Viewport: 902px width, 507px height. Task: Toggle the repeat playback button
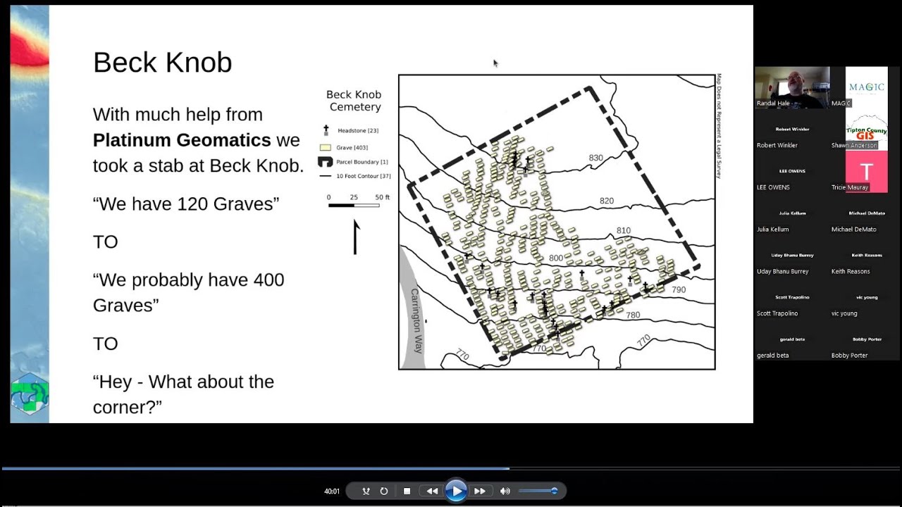(384, 492)
